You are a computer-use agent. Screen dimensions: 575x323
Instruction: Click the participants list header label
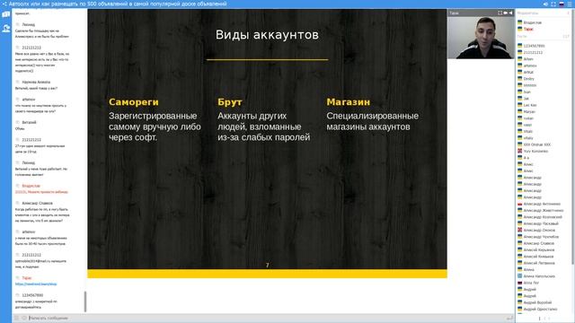coord(527,13)
